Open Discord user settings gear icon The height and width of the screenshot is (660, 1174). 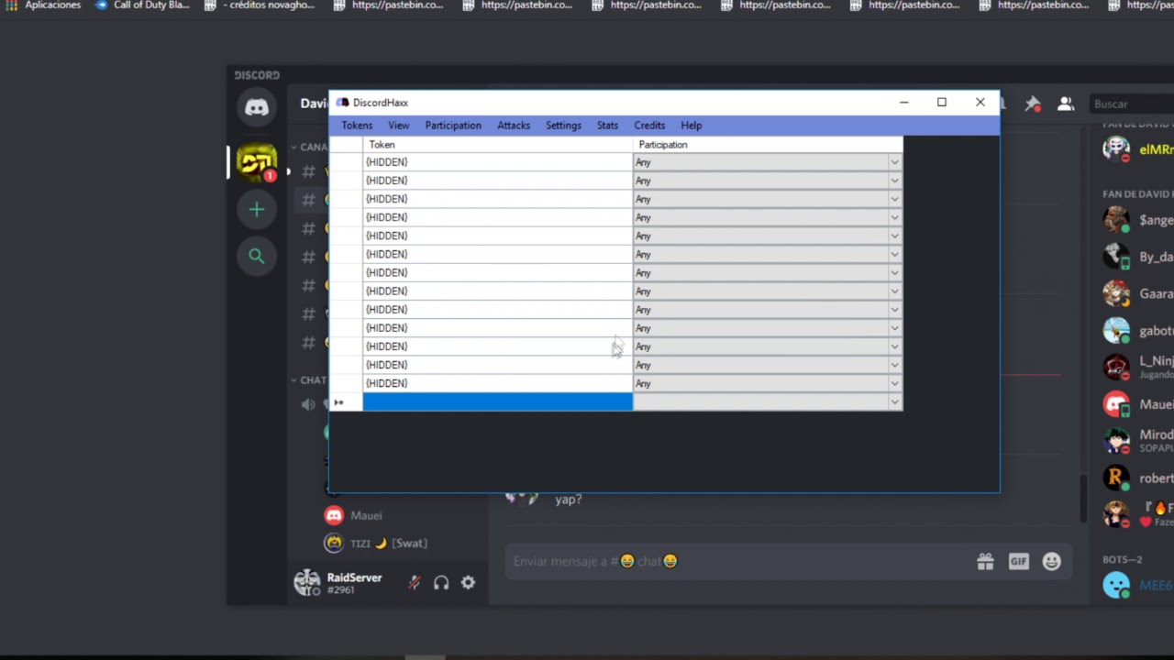coord(468,583)
